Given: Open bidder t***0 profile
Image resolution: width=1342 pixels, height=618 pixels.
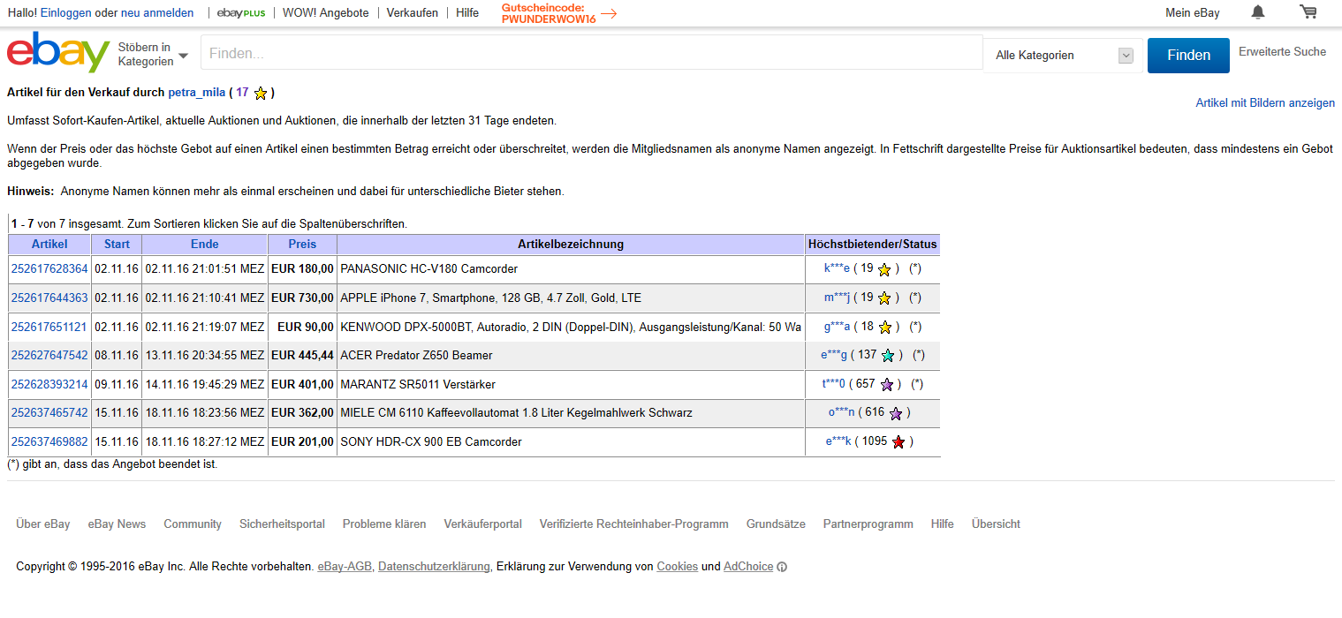Looking at the screenshot, I should [834, 384].
